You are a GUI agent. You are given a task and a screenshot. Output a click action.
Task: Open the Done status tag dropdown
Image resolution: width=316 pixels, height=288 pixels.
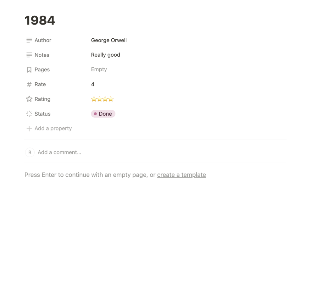[x=103, y=114]
